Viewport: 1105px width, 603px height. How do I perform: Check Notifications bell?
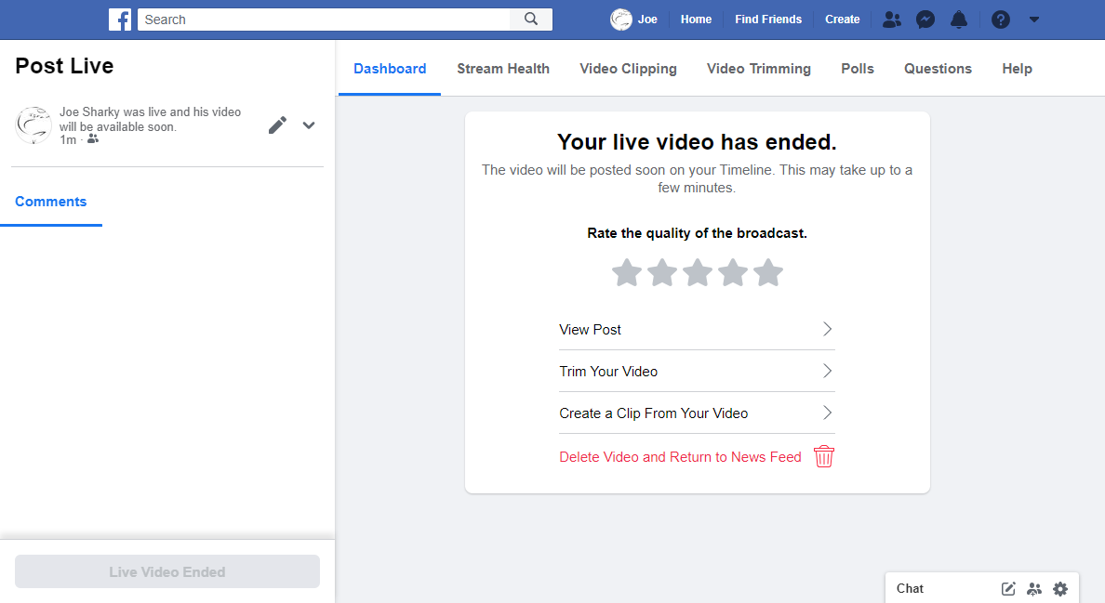pos(959,19)
